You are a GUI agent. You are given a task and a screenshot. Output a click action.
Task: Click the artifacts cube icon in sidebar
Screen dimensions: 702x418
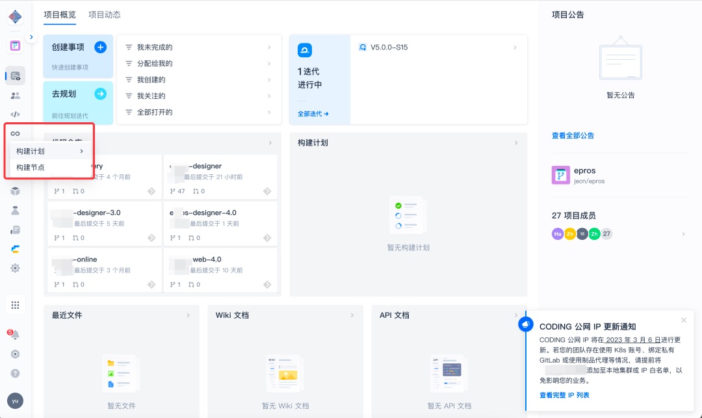[x=15, y=191]
